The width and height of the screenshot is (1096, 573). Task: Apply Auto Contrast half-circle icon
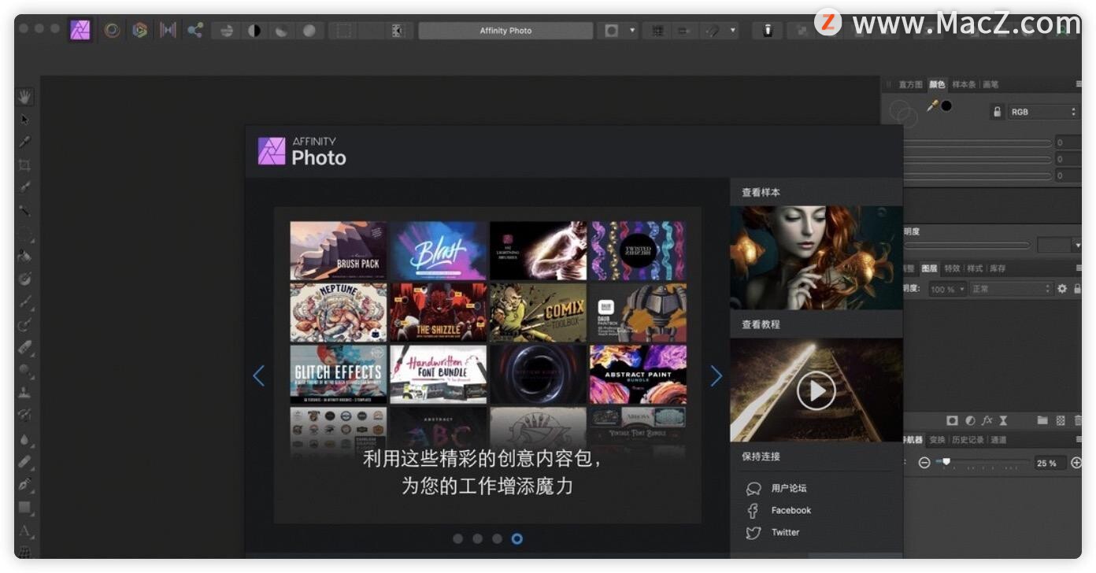(254, 31)
